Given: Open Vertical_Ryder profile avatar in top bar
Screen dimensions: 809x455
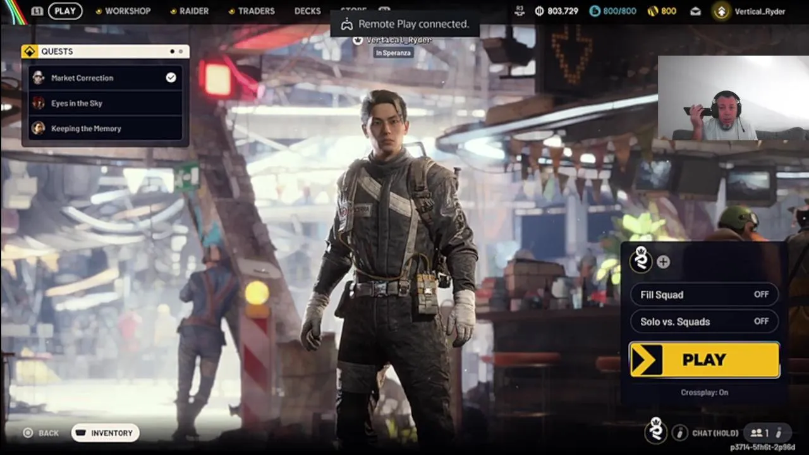Looking at the screenshot, I should pyautogui.click(x=721, y=11).
